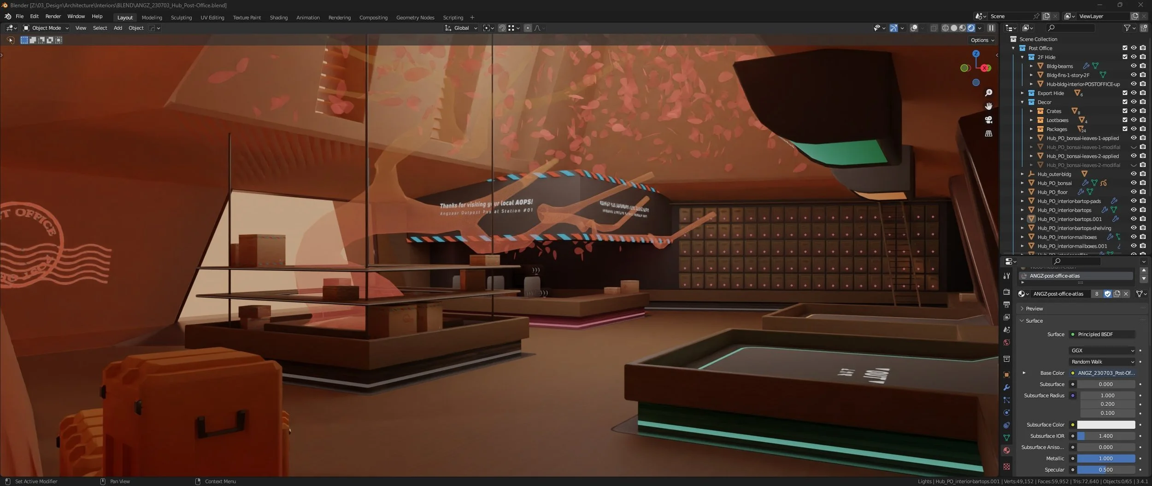The height and width of the screenshot is (486, 1152).
Task: Disable Hub_PO_floor in renders
Action: [1143, 192]
